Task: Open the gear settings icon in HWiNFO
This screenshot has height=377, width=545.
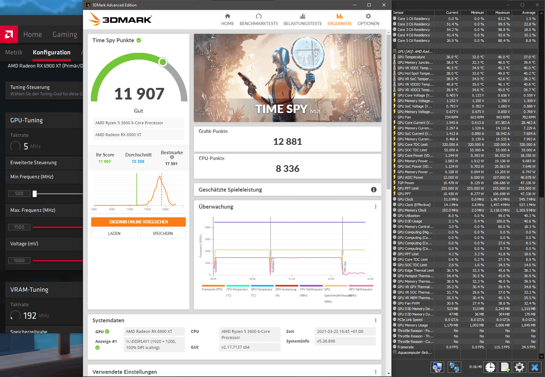Action: click(x=520, y=367)
